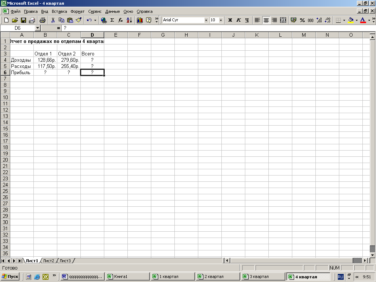Switch to the Word document taskbar button
The image size is (376, 282).
click(83, 276)
